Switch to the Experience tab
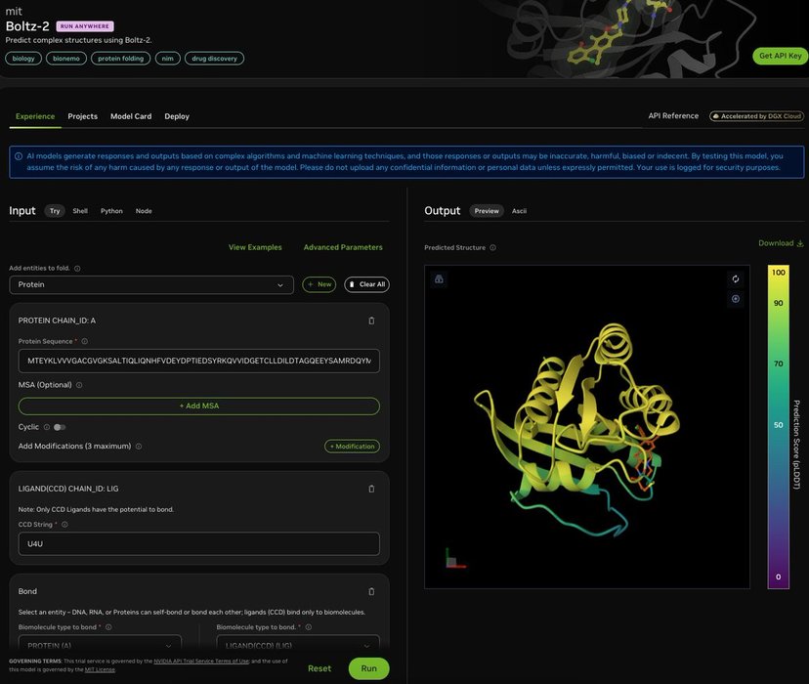The image size is (809, 684). (x=35, y=116)
